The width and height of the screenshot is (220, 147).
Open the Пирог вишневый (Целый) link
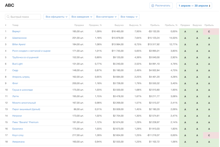[26, 109]
